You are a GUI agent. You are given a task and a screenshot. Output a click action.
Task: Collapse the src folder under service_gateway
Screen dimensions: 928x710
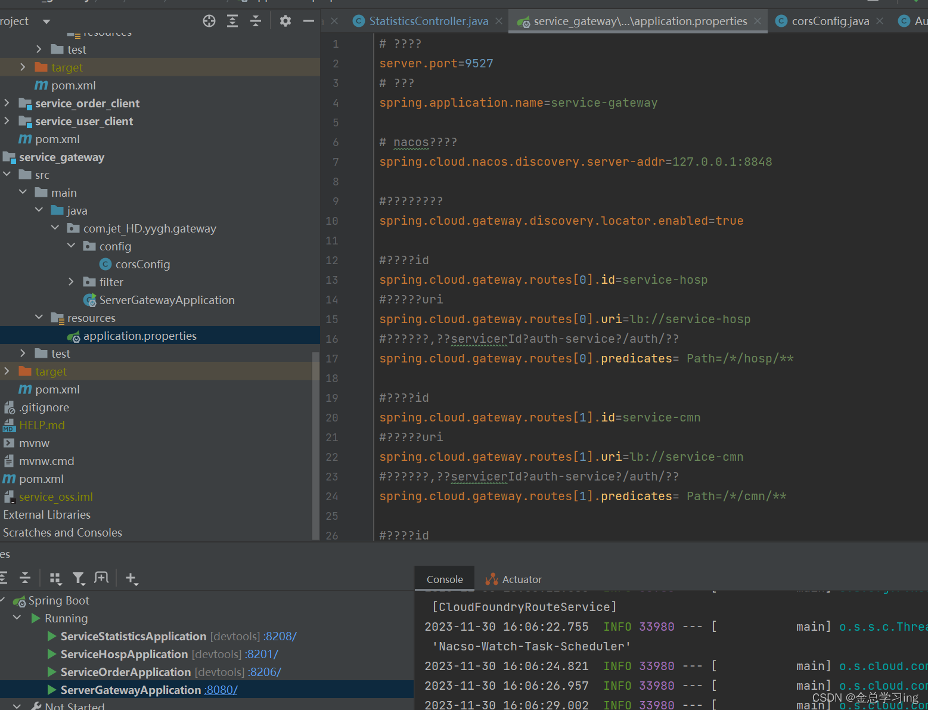(7, 175)
